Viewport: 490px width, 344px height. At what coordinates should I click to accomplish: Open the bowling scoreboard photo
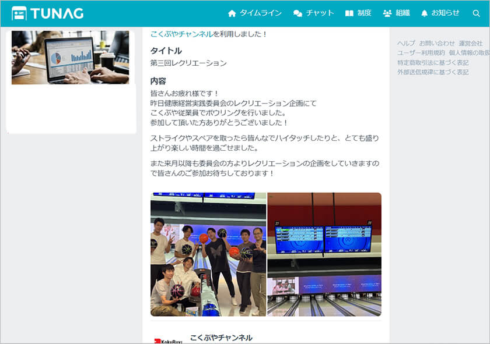pos(324,254)
